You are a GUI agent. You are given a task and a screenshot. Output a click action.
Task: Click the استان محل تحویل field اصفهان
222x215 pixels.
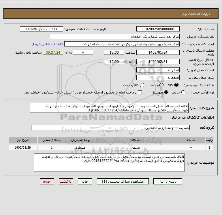tap(158, 70)
